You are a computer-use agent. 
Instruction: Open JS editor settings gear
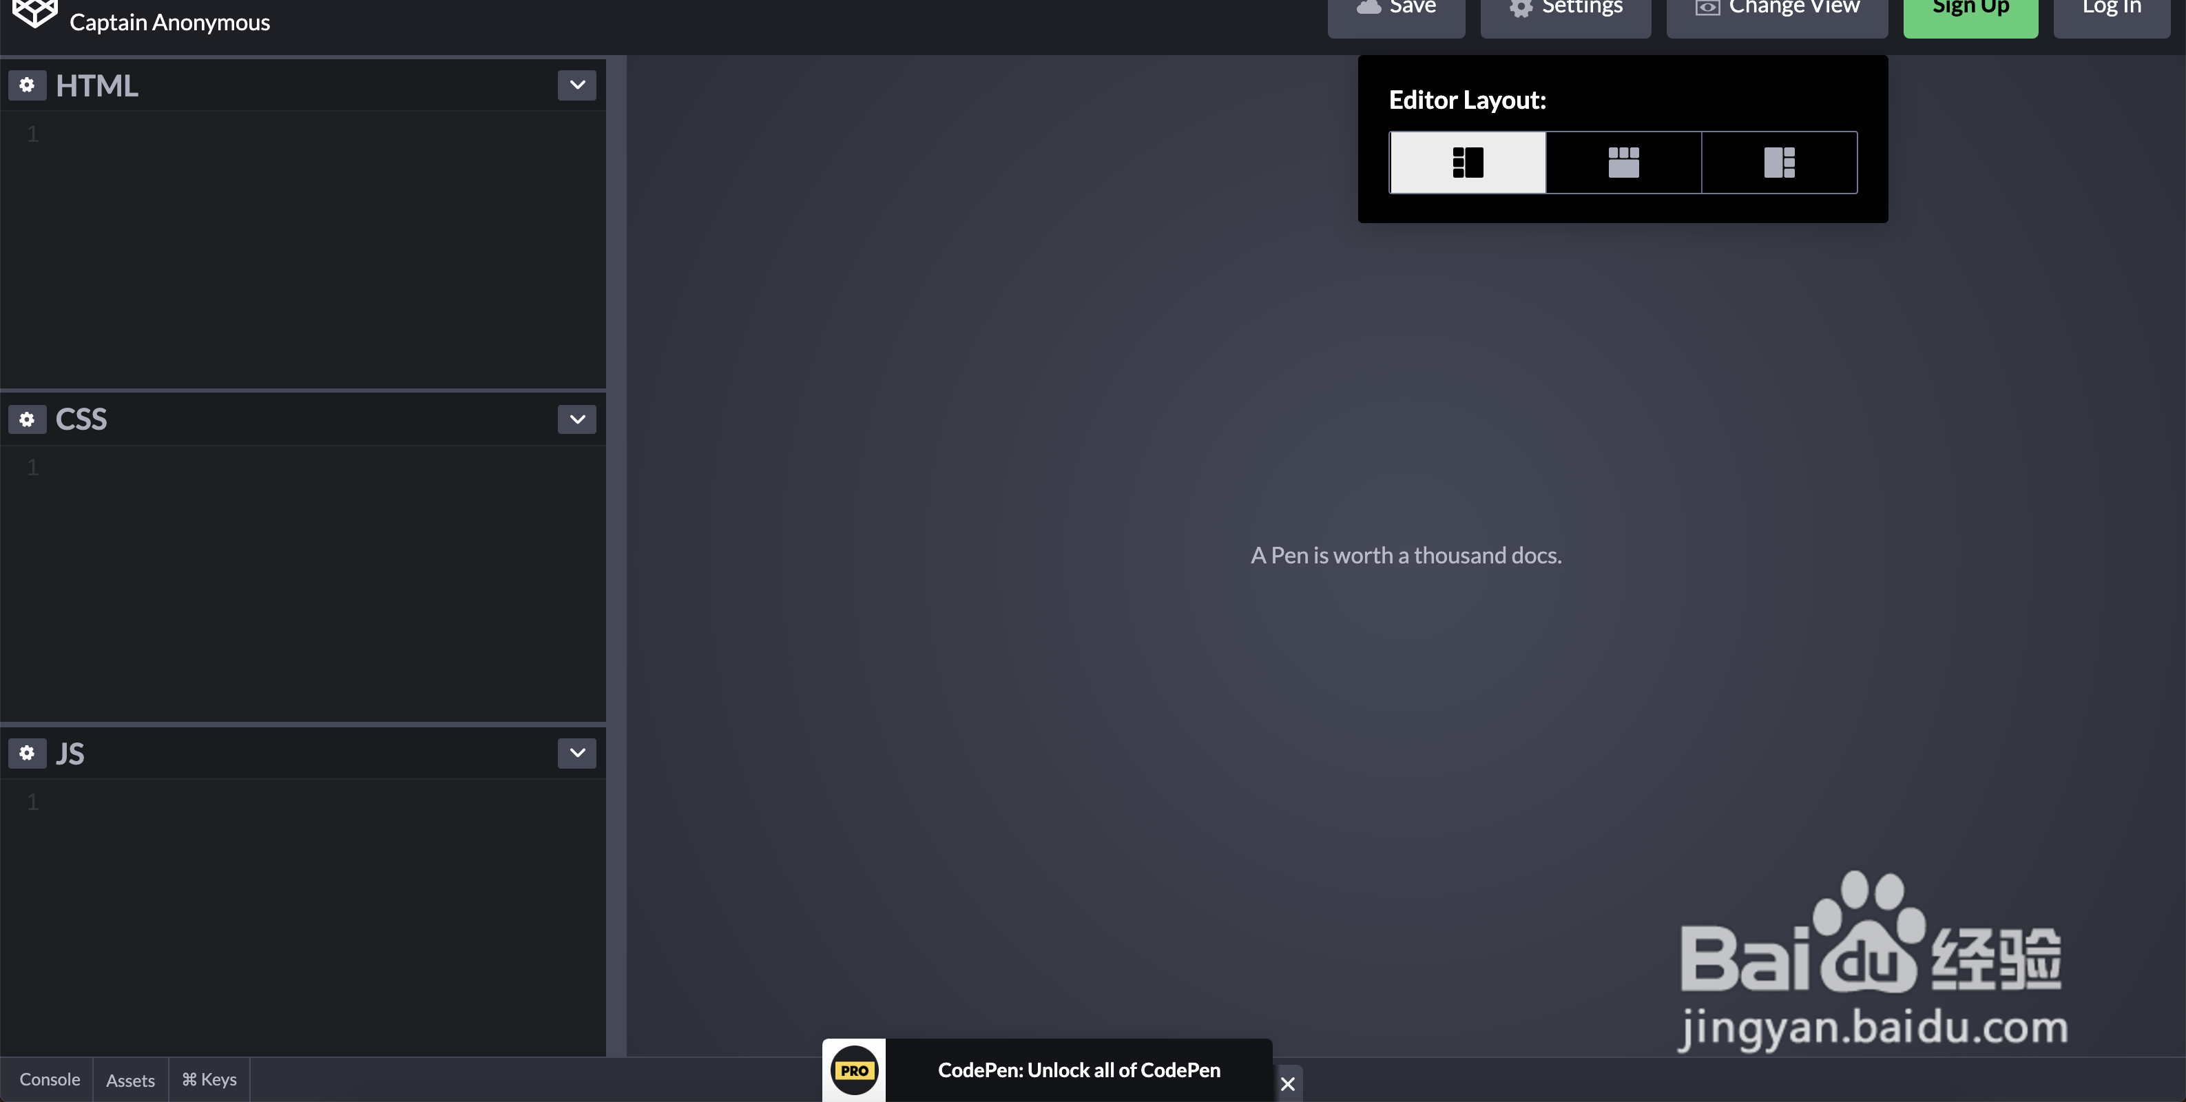pyautogui.click(x=27, y=753)
